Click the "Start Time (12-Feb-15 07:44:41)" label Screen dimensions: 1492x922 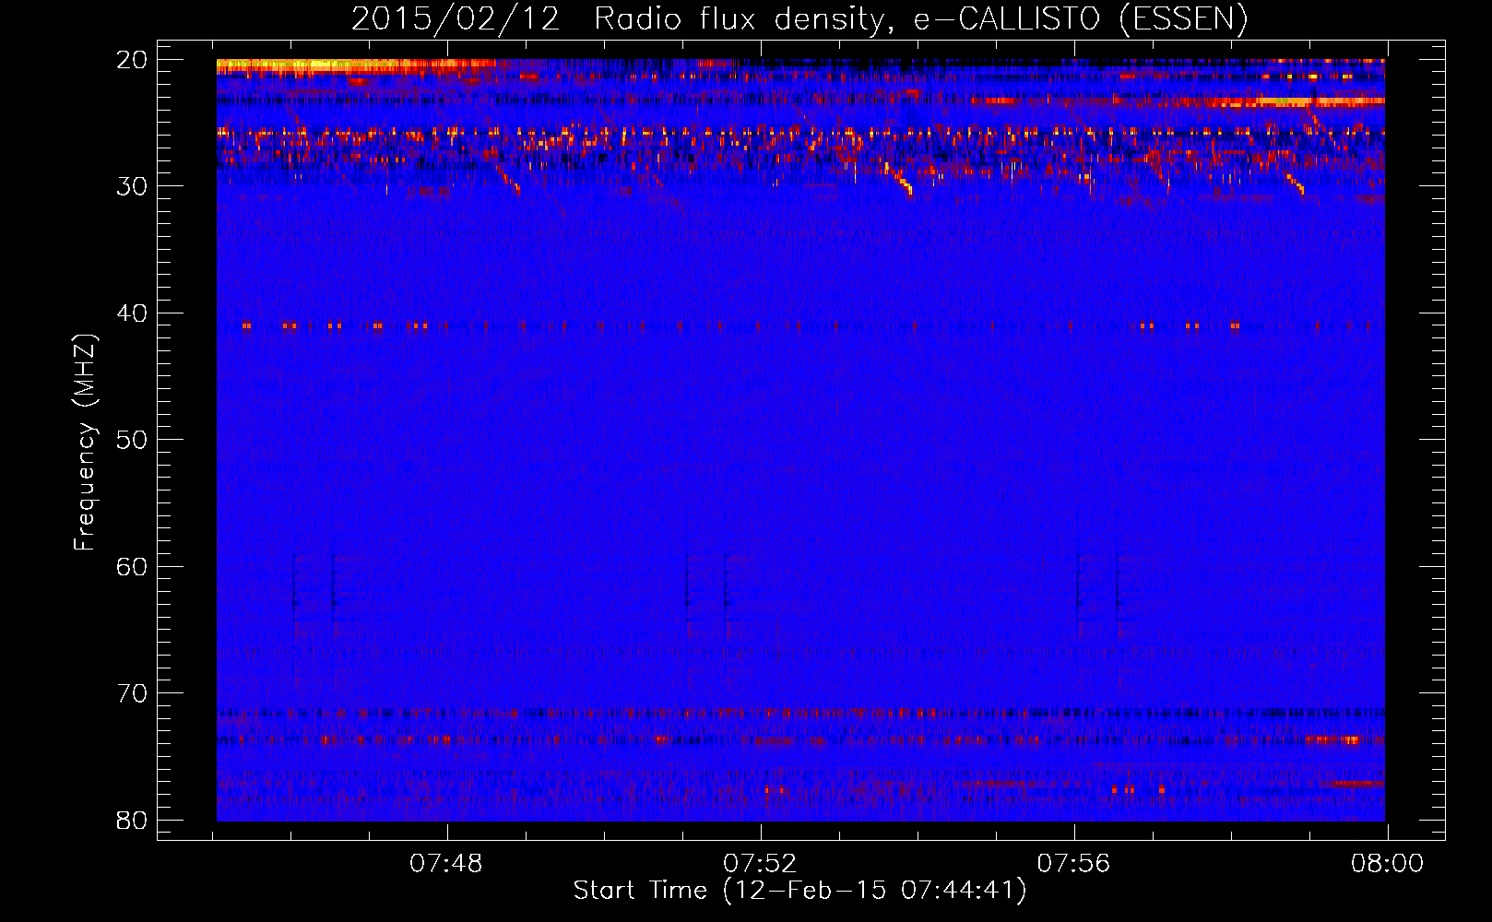(799, 891)
